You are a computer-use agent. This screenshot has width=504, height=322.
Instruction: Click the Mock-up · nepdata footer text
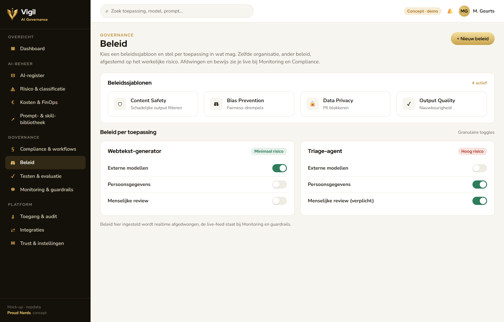(x=24, y=307)
